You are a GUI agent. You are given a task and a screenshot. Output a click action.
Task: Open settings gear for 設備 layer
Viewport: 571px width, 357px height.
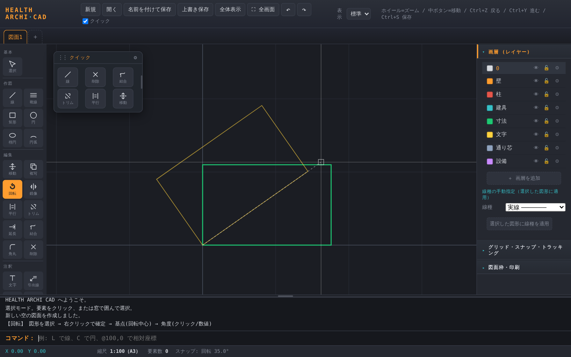pyautogui.click(x=557, y=161)
